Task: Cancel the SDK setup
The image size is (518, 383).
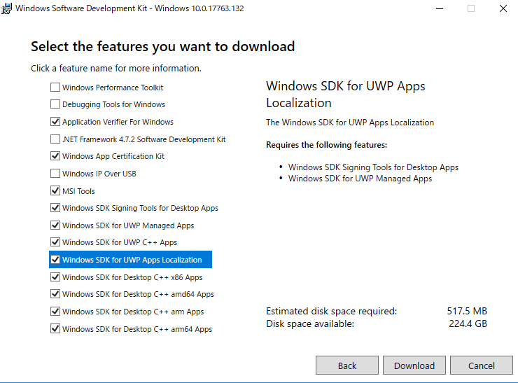Action: [482, 365]
